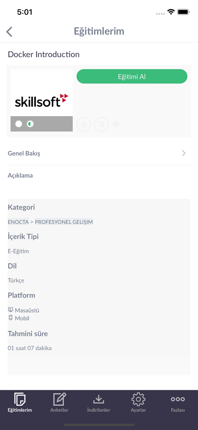Tap the eye preview icon

[x=116, y=124]
